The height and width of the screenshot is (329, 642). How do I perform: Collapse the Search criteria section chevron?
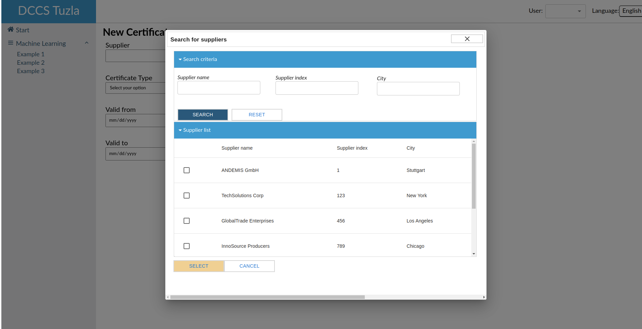(x=180, y=59)
